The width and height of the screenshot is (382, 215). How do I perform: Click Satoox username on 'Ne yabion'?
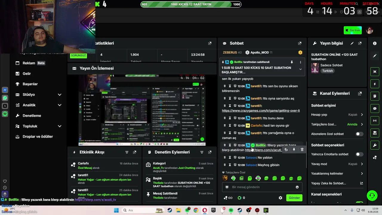click(x=251, y=158)
